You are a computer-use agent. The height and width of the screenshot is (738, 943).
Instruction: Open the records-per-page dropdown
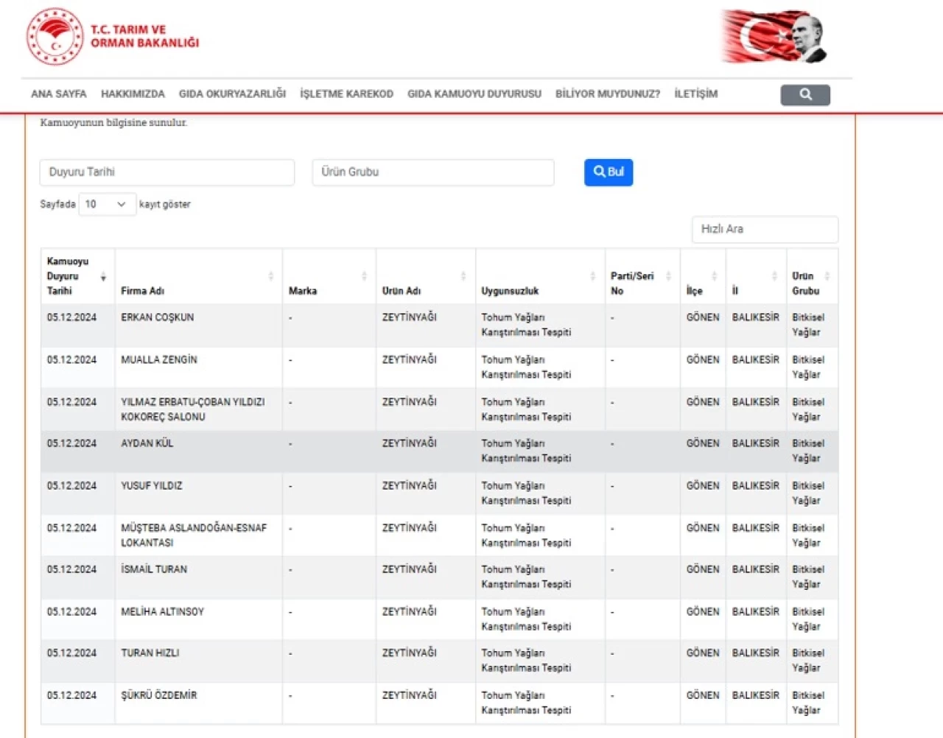click(107, 204)
